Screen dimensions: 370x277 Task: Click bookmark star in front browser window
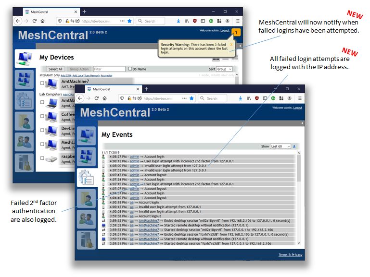point(191,98)
